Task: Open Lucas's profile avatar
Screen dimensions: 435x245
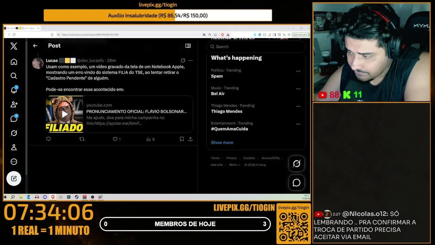Action: pos(38,63)
